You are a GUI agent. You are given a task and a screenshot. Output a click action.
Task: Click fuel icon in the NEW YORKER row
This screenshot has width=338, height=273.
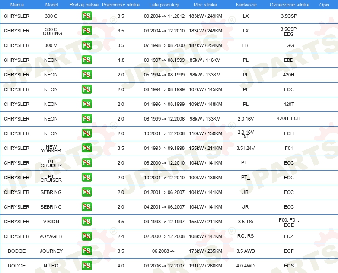[x=86, y=148]
